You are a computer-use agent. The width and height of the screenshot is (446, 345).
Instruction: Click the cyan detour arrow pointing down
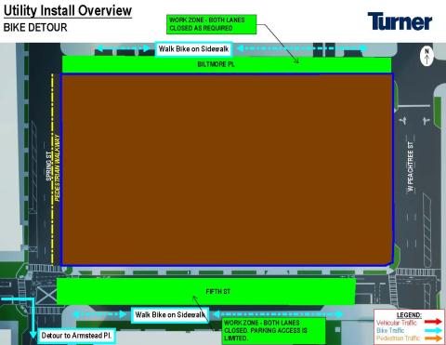[x=33, y=319]
